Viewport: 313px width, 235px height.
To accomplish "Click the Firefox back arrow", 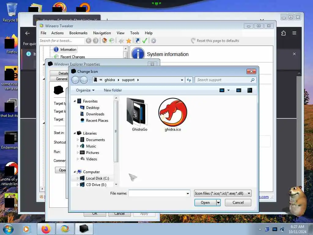I will pyautogui.click(x=28, y=33).
